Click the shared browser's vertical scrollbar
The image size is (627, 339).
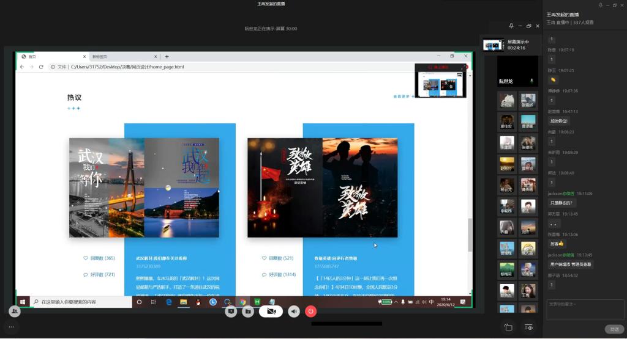coord(470,235)
